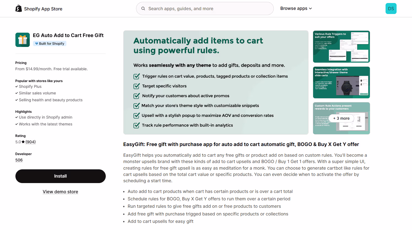This screenshot has height=230, width=412.
Task: Click the EG Auto Add to Cart Free Gift title
Action: (x=68, y=35)
